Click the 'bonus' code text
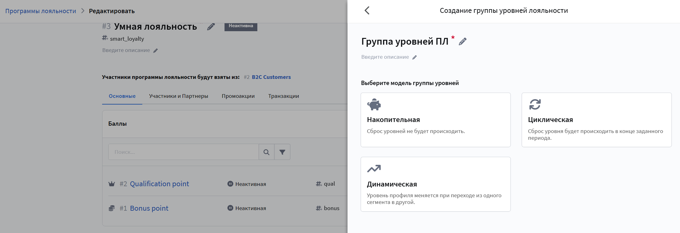This screenshot has width=680, height=233. coord(332,208)
